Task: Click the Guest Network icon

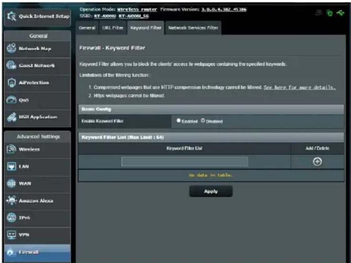Action: pos(11,65)
